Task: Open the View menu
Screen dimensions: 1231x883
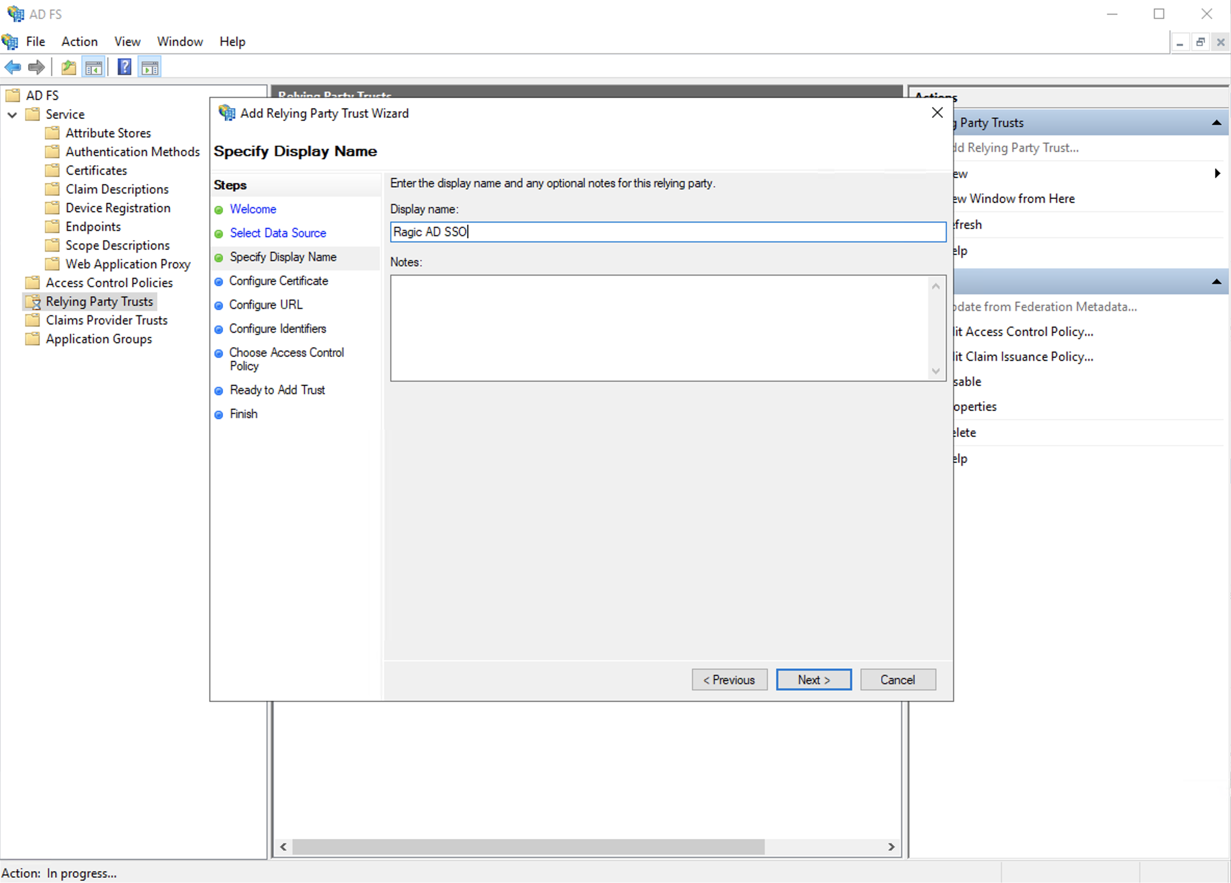Action: [127, 42]
